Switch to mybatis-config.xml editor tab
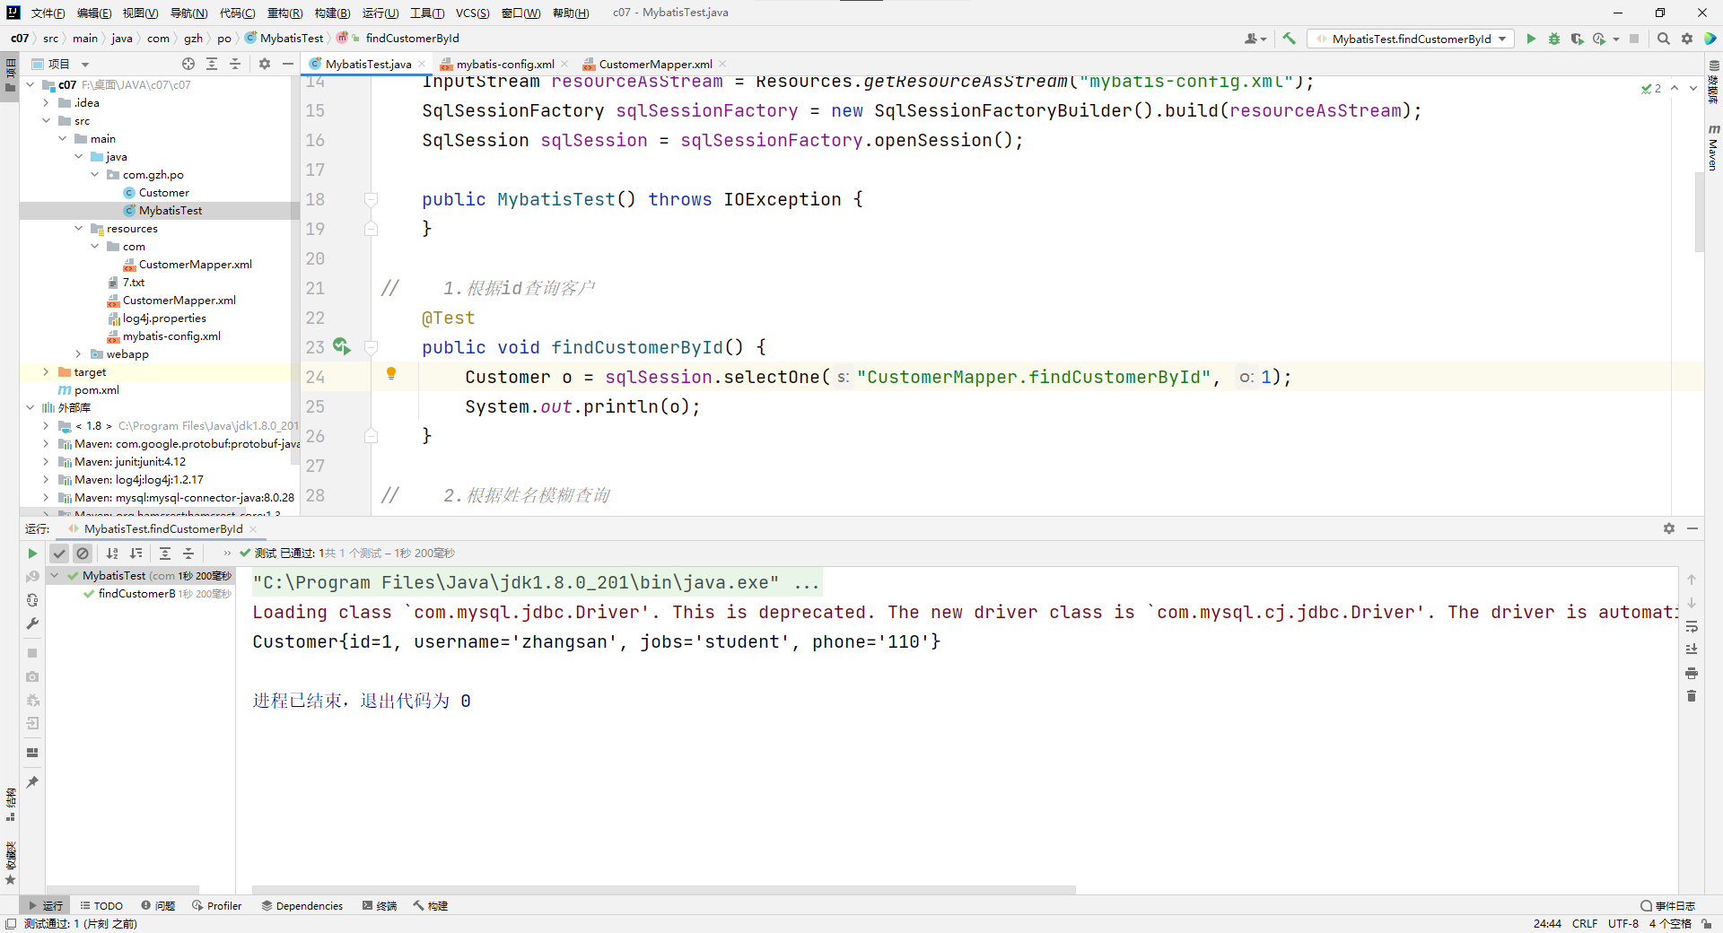This screenshot has height=933, width=1723. point(505,64)
